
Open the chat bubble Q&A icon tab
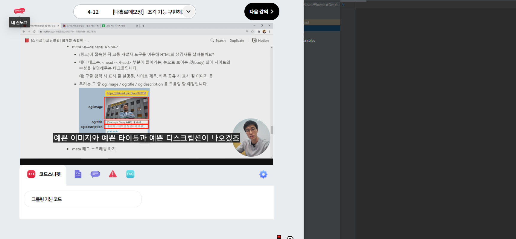(x=95, y=174)
